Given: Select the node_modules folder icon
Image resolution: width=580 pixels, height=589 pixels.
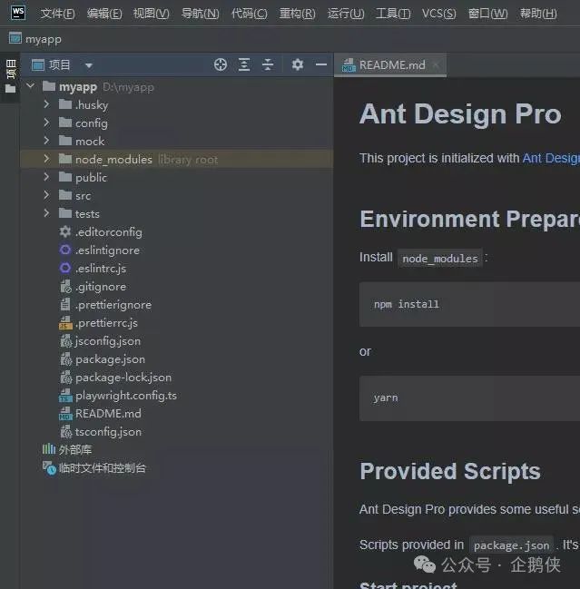Looking at the screenshot, I should pos(65,159).
